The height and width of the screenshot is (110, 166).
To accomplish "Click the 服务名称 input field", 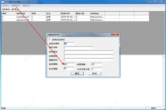I will [x=79, y=48].
